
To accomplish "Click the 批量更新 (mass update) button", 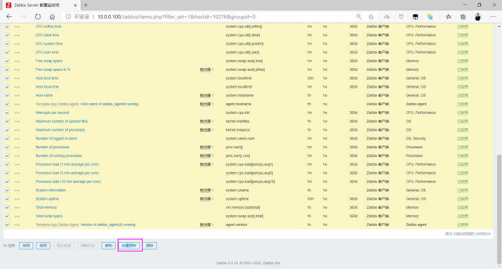I will [x=129, y=245].
